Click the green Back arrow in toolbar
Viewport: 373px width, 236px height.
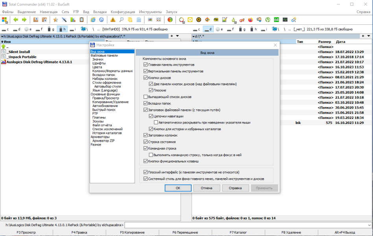pyautogui.click(x=16, y=20)
